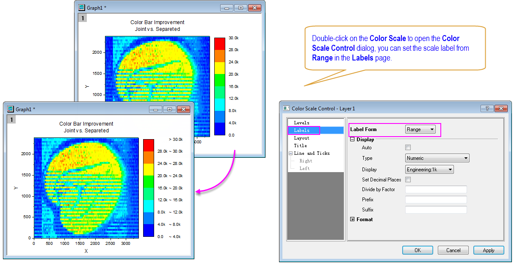Image resolution: width=517 pixels, height=266 pixels.
Task: Collapse the Line and Ticks tree node
Action: click(x=290, y=154)
